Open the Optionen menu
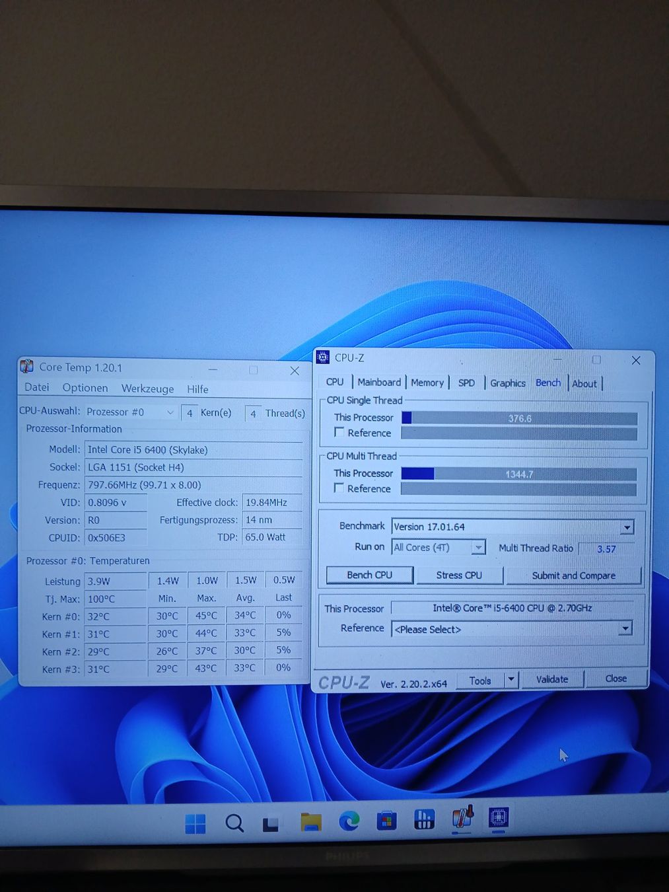This screenshot has width=669, height=892. 85,388
